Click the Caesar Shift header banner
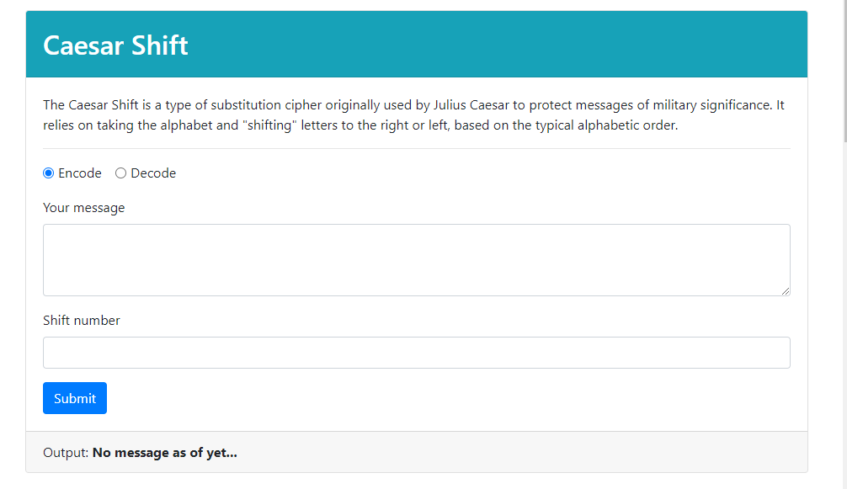 click(x=417, y=44)
